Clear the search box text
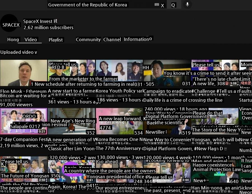252x194 pixels. point(162,5)
